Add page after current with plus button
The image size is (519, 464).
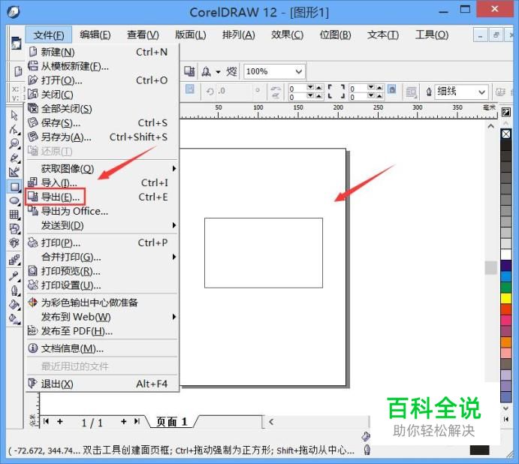pos(123,421)
